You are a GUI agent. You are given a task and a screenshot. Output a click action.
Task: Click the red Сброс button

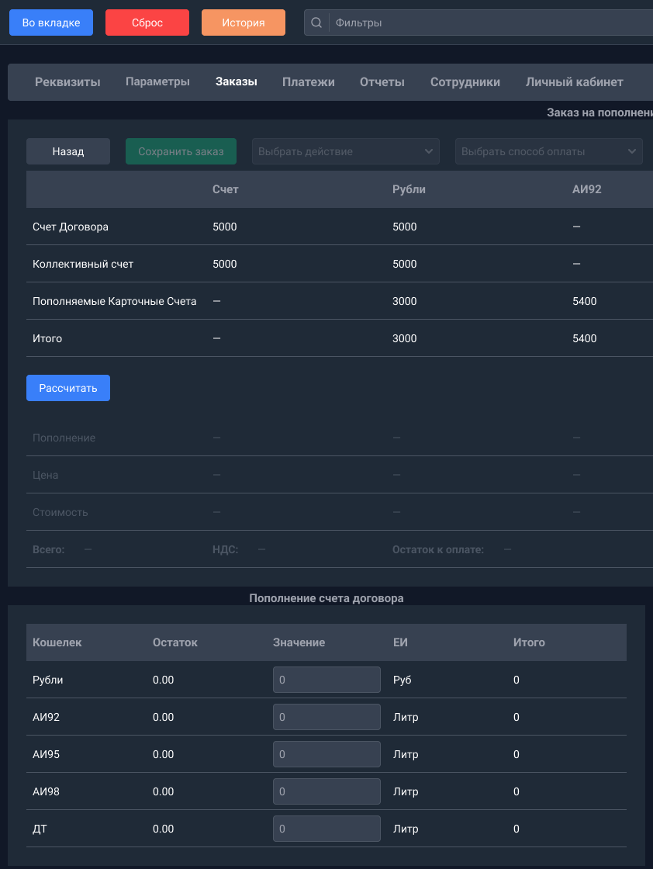[x=147, y=23]
